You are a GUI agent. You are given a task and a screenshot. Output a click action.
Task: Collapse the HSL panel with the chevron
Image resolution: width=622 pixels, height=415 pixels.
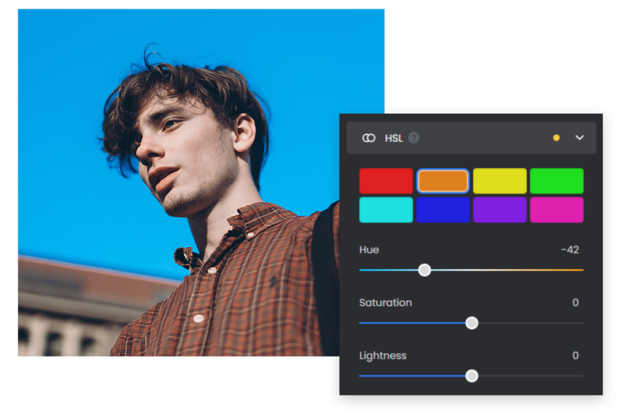click(x=579, y=138)
